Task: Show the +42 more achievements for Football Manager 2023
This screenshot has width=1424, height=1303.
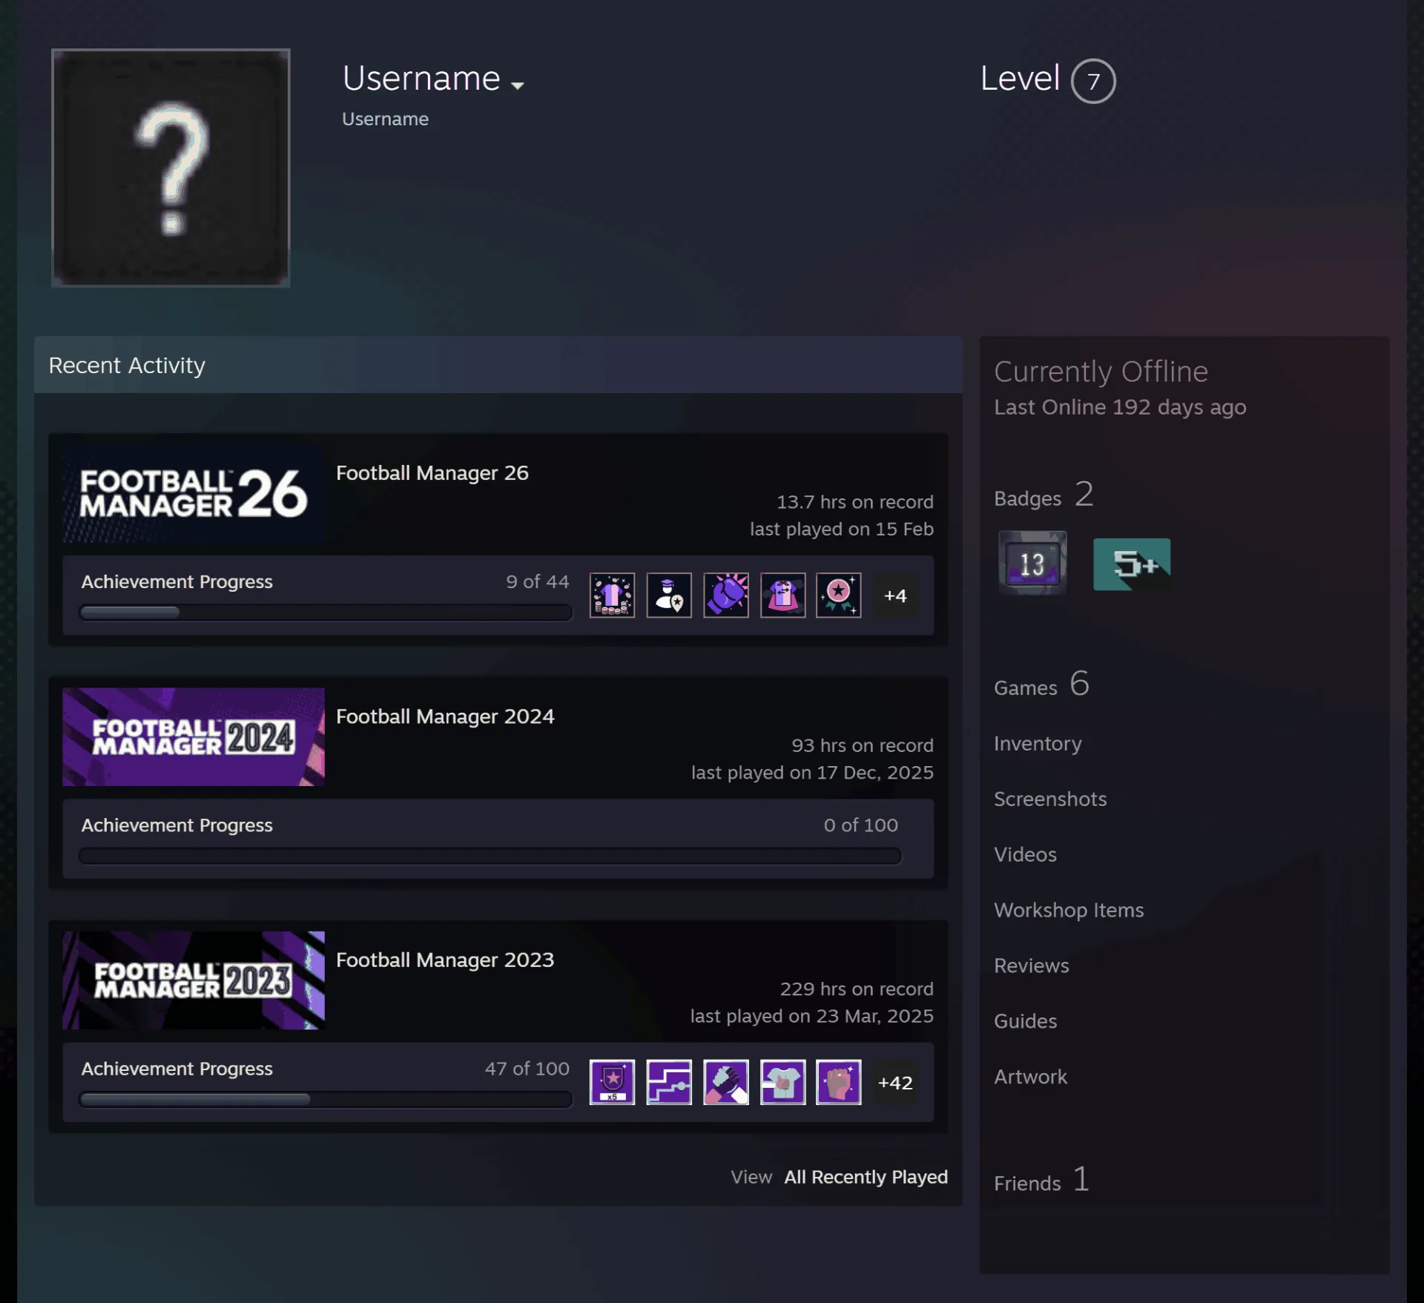Action: (895, 1083)
